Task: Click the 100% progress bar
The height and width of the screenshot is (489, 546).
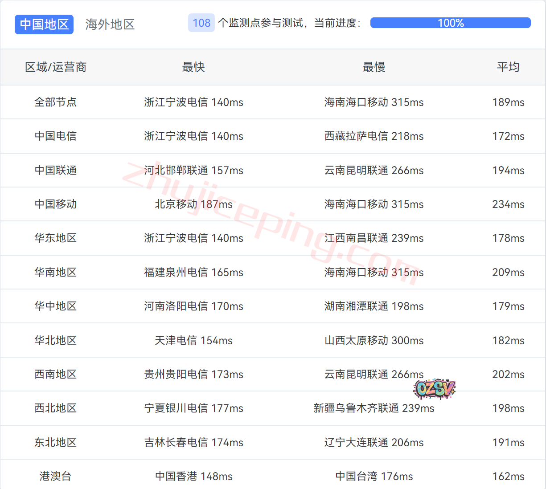Action: pos(450,23)
